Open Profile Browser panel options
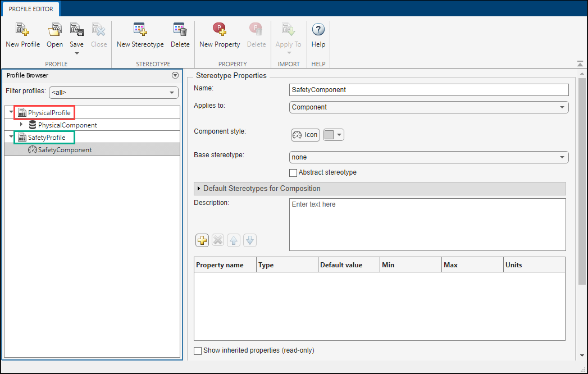Viewport: 588px width, 374px height. coord(175,75)
